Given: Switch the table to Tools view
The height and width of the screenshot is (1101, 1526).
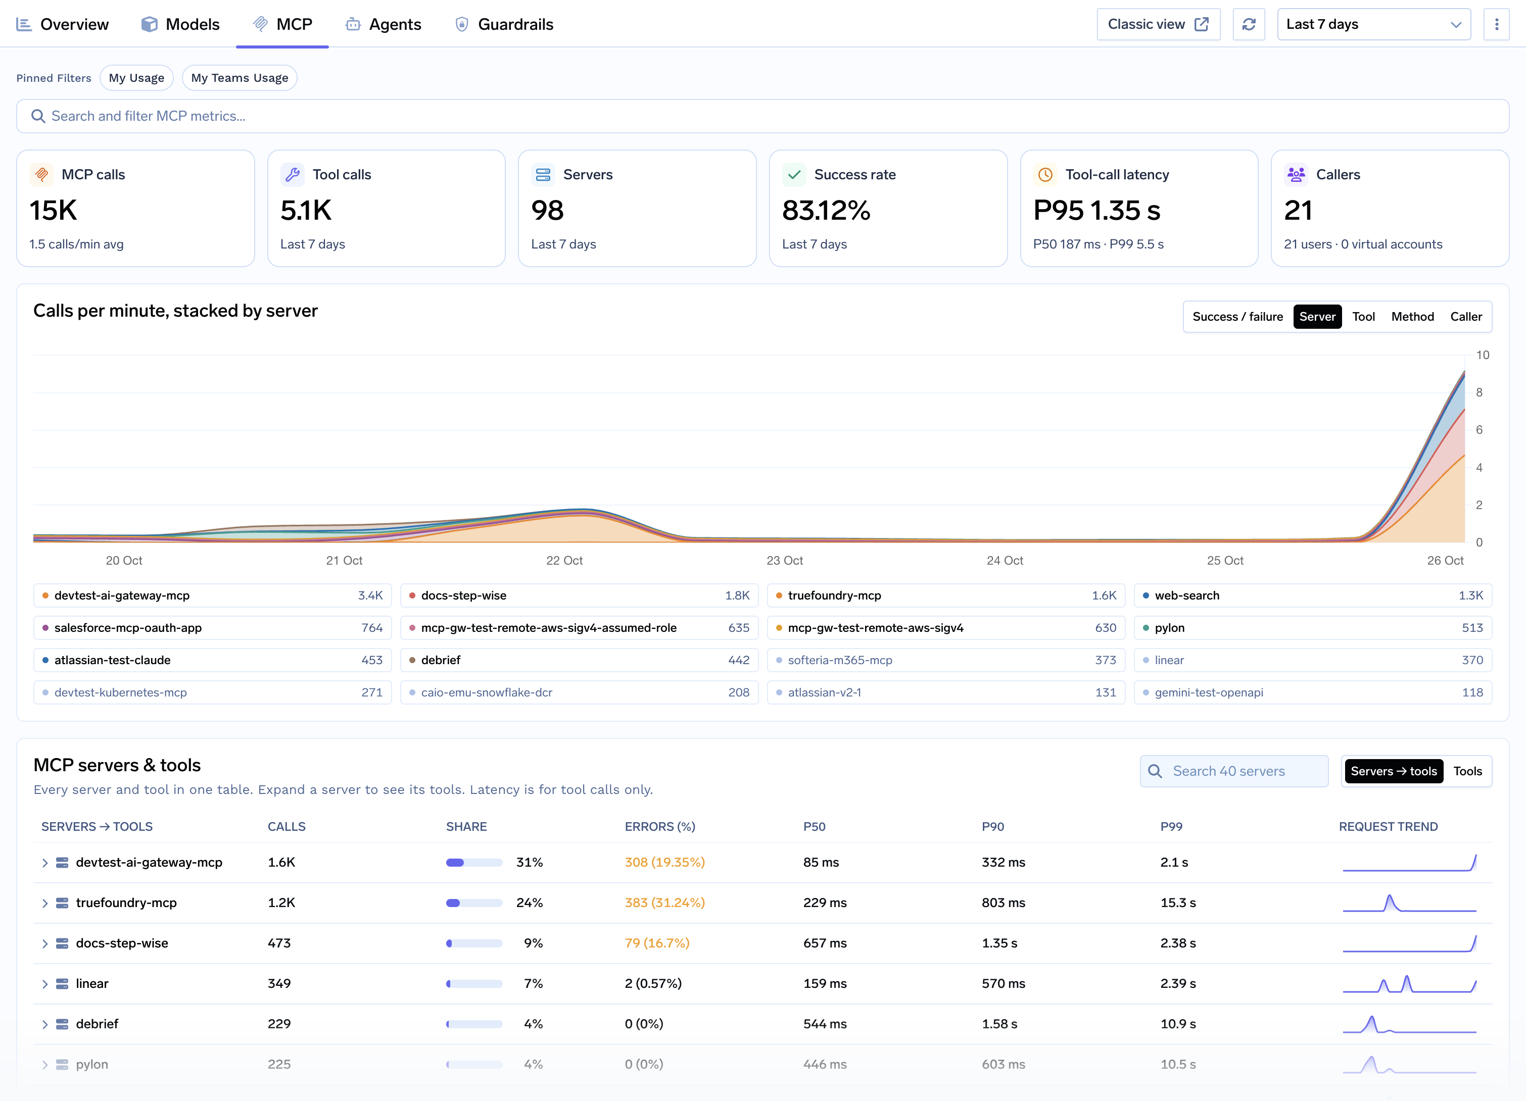Looking at the screenshot, I should click(1467, 771).
